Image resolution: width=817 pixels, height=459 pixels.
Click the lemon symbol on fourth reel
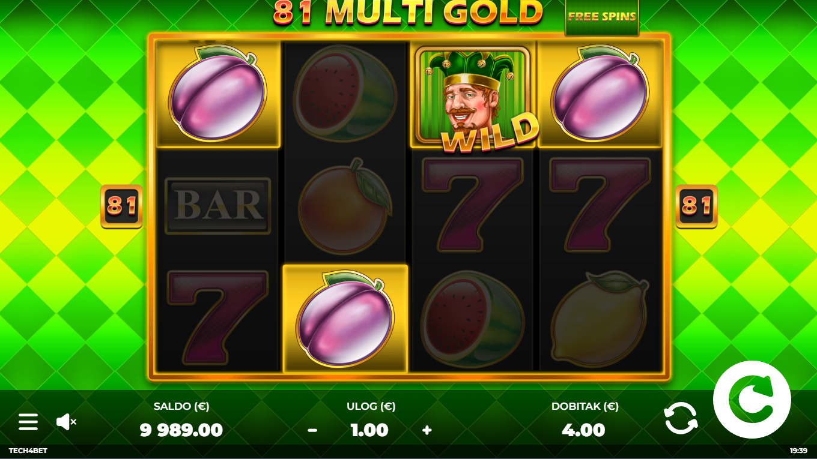600,320
